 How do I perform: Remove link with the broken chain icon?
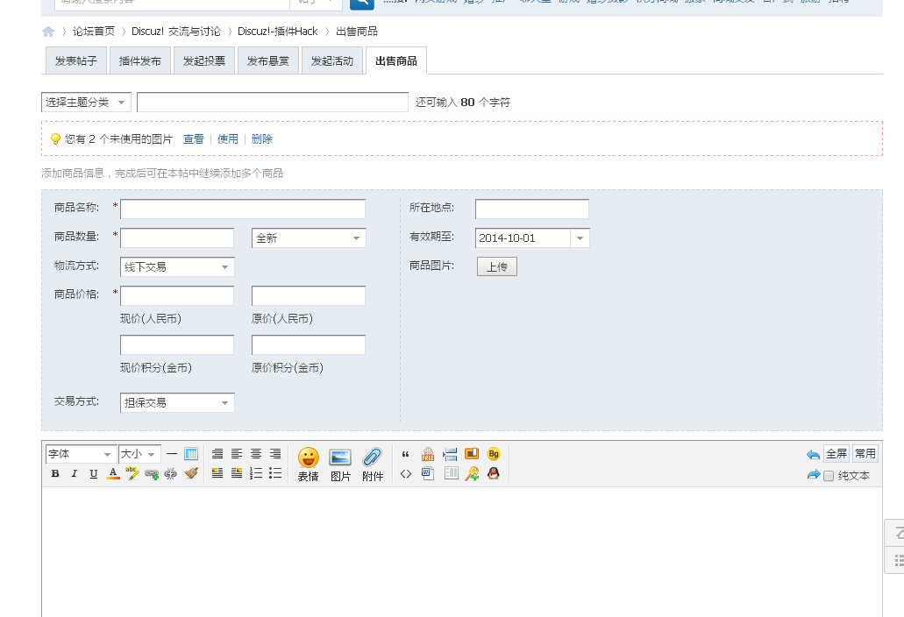(x=171, y=474)
